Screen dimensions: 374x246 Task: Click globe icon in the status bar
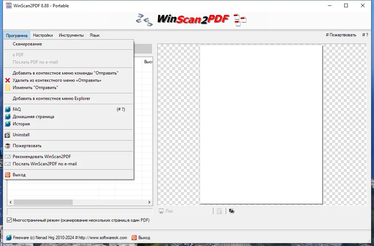(9, 238)
